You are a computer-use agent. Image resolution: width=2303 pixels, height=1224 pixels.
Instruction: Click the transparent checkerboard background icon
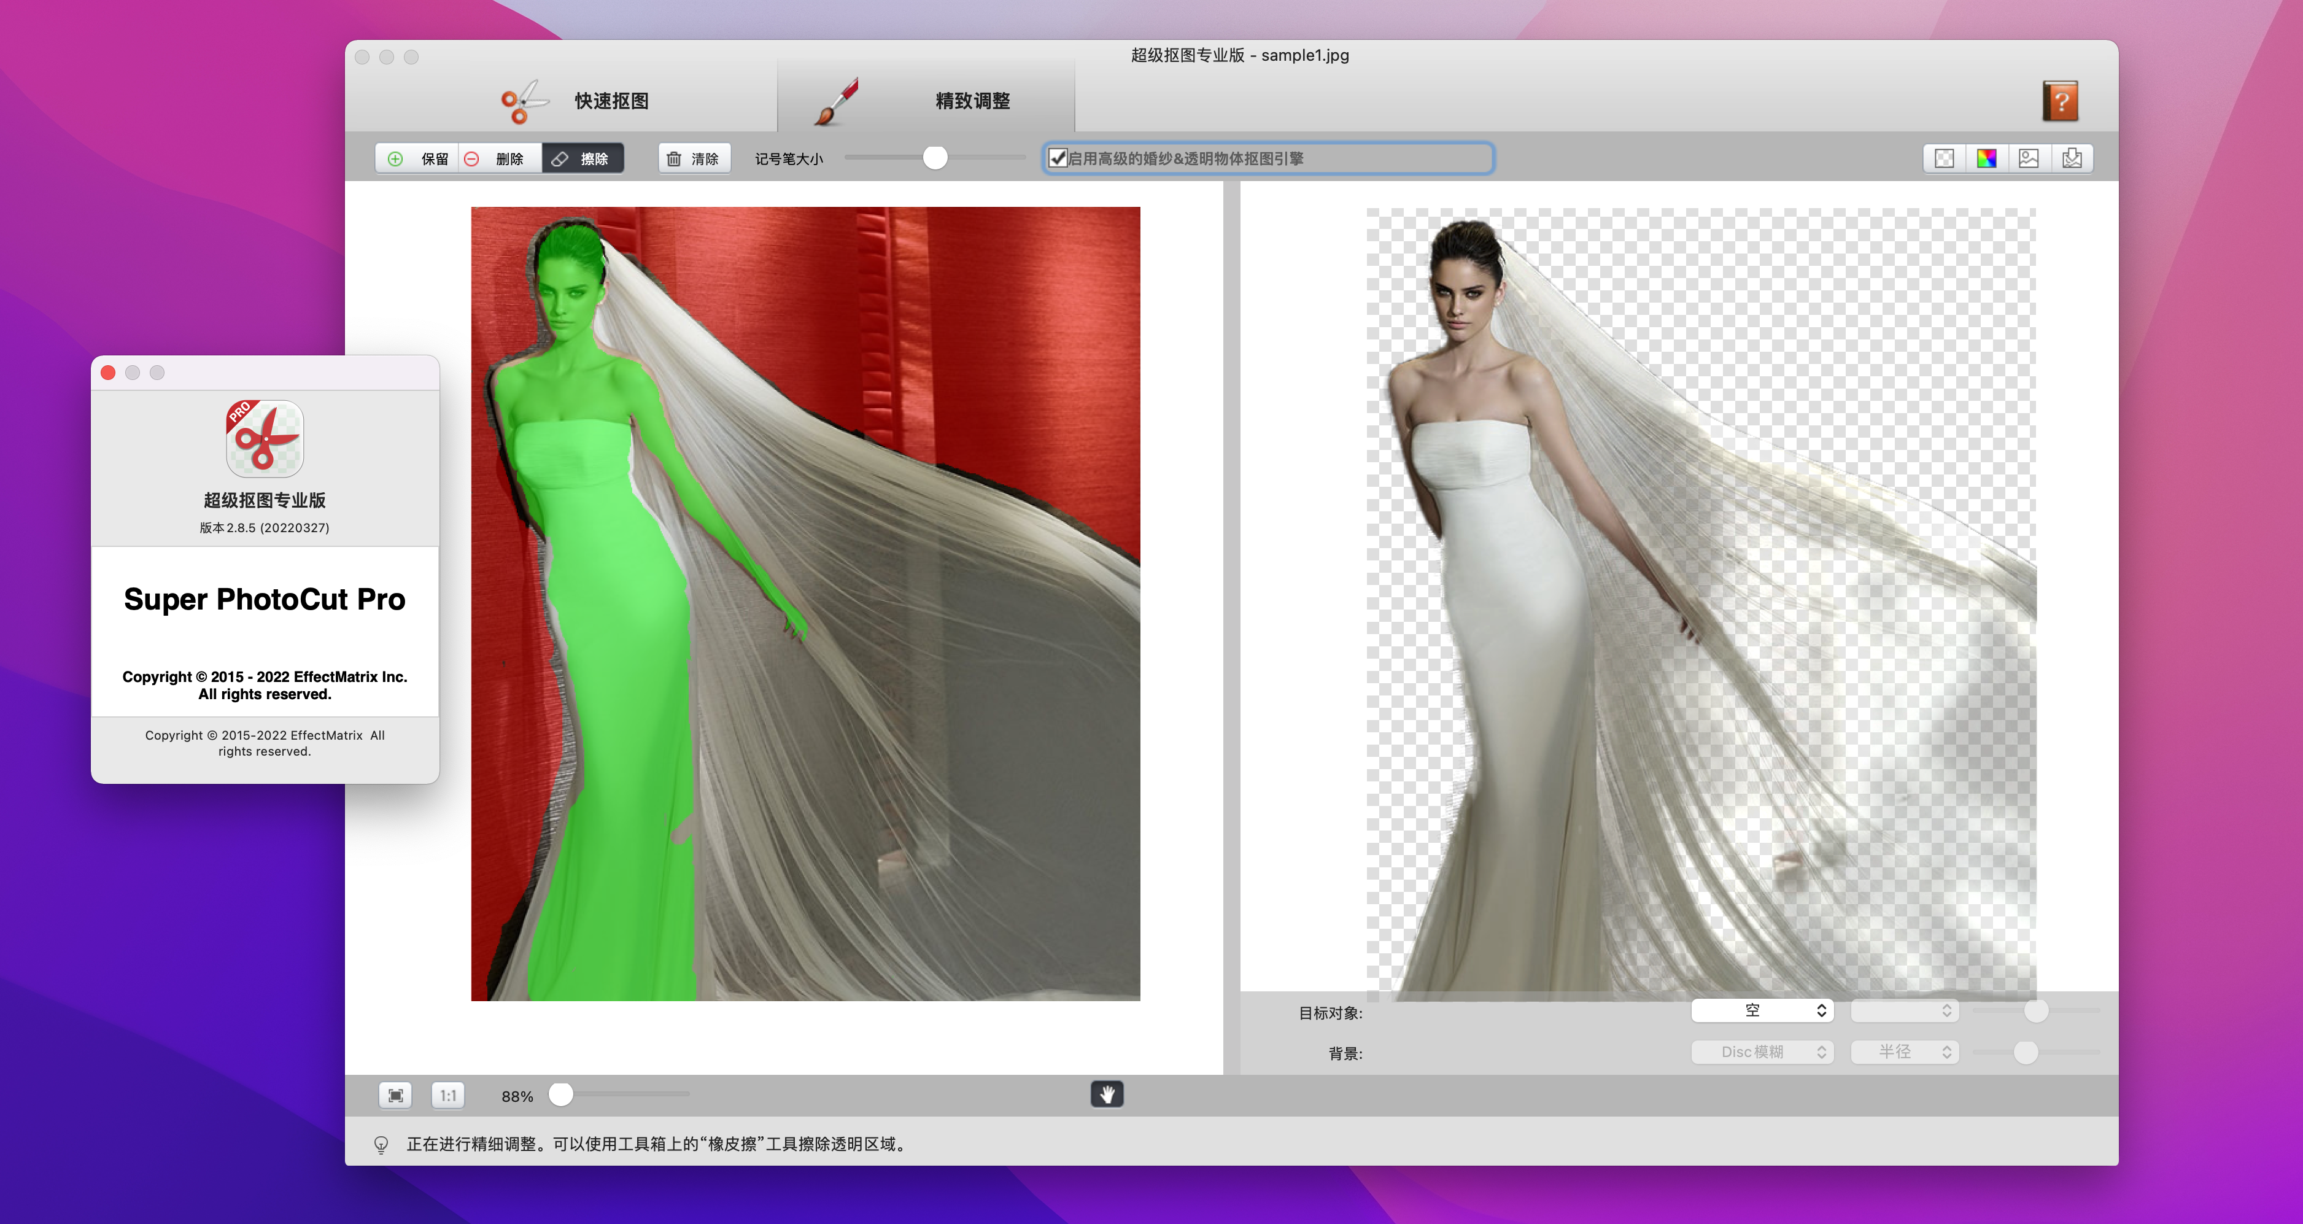tap(1943, 158)
